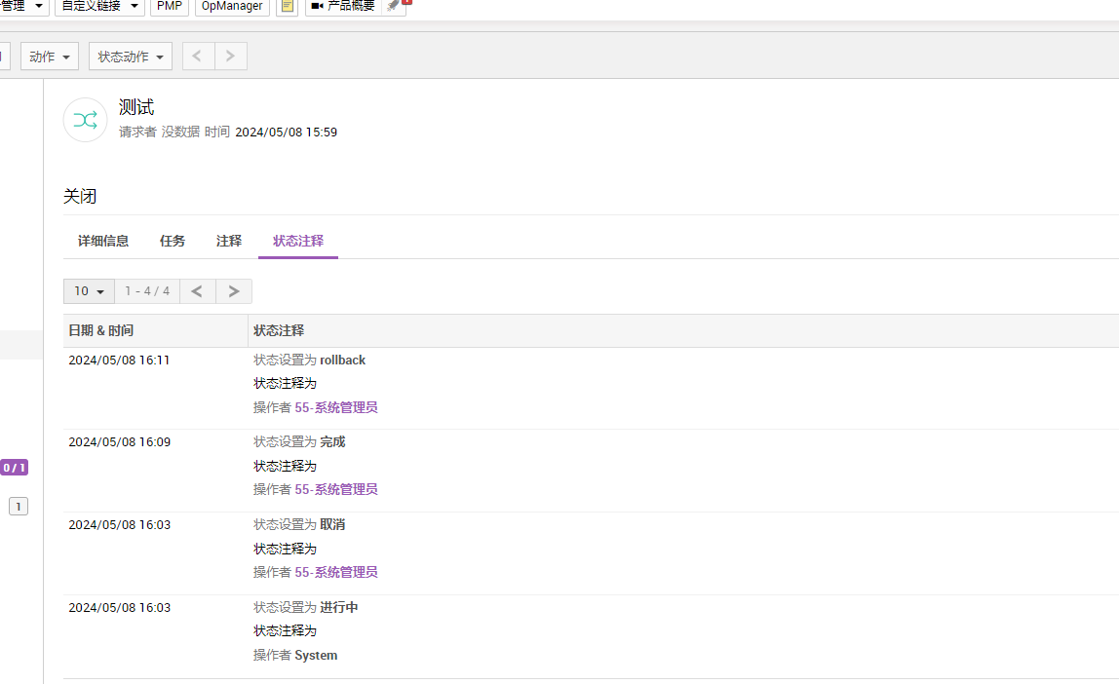Go to previous page of status comments
1119x684 pixels.
(x=197, y=291)
